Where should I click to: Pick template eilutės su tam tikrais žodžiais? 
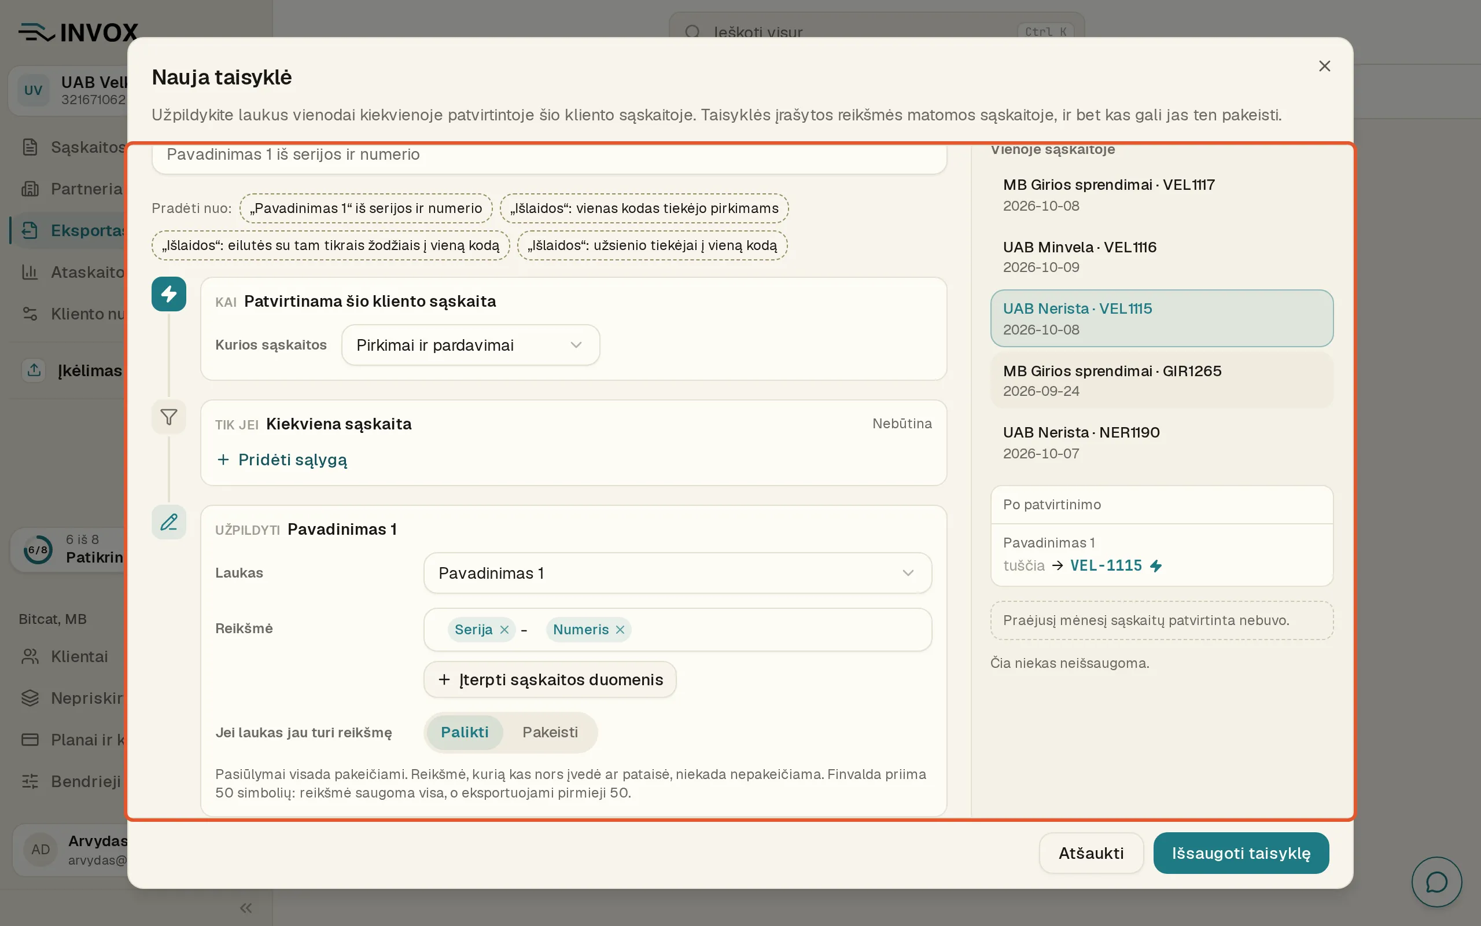click(x=330, y=245)
